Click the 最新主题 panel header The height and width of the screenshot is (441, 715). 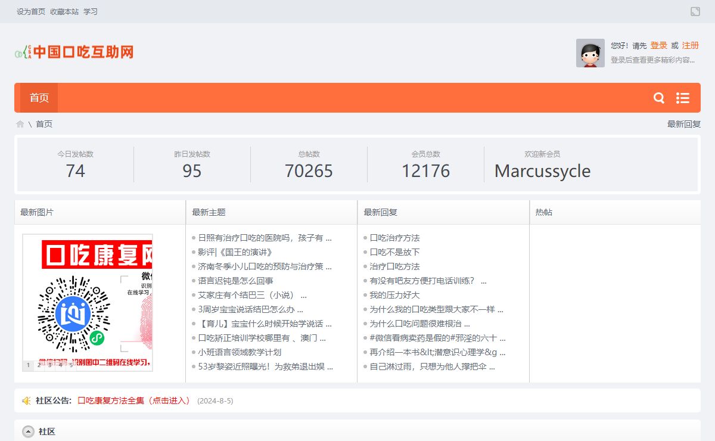tap(209, 212)
